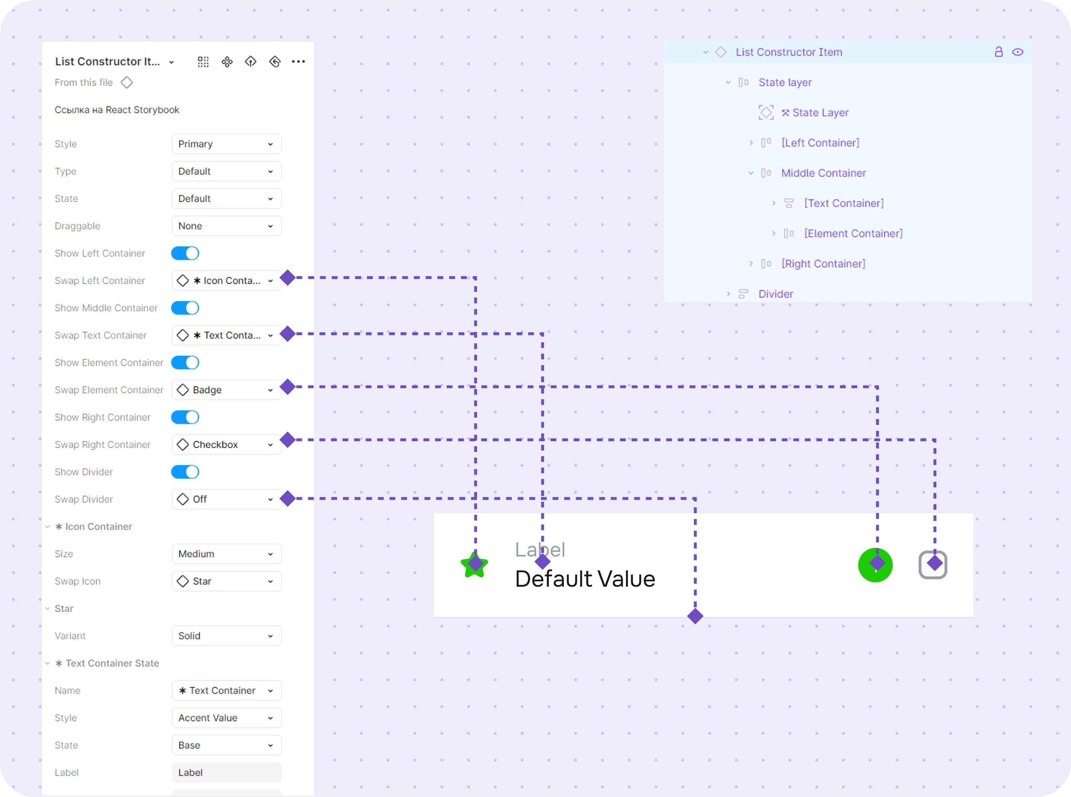This screenshot has width=1071, height=797.
Task: Click the autolayout icon beside Middle Container layer
Action: tap(766, 173)
